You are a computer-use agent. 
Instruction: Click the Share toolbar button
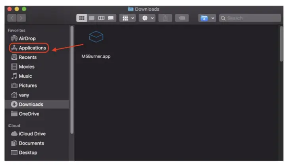pos(165,18)
